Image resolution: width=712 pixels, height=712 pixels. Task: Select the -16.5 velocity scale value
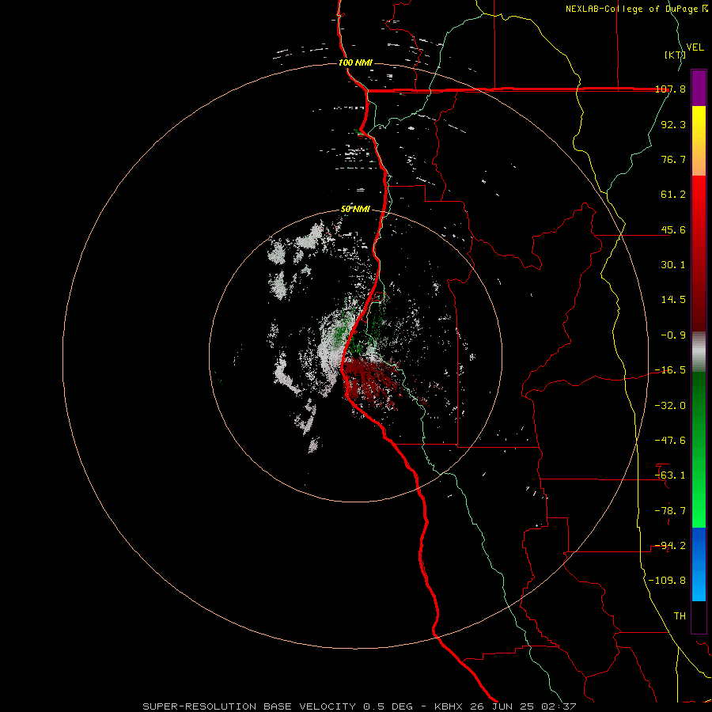670,370
